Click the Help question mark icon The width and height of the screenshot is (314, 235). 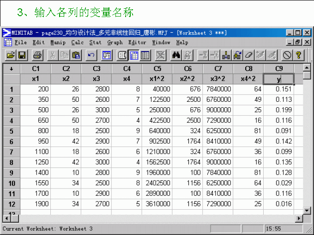(299, 55)
